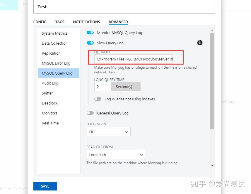251x194 pixels.
Task: Open Deadlock settings
Action: coord(49,103)
